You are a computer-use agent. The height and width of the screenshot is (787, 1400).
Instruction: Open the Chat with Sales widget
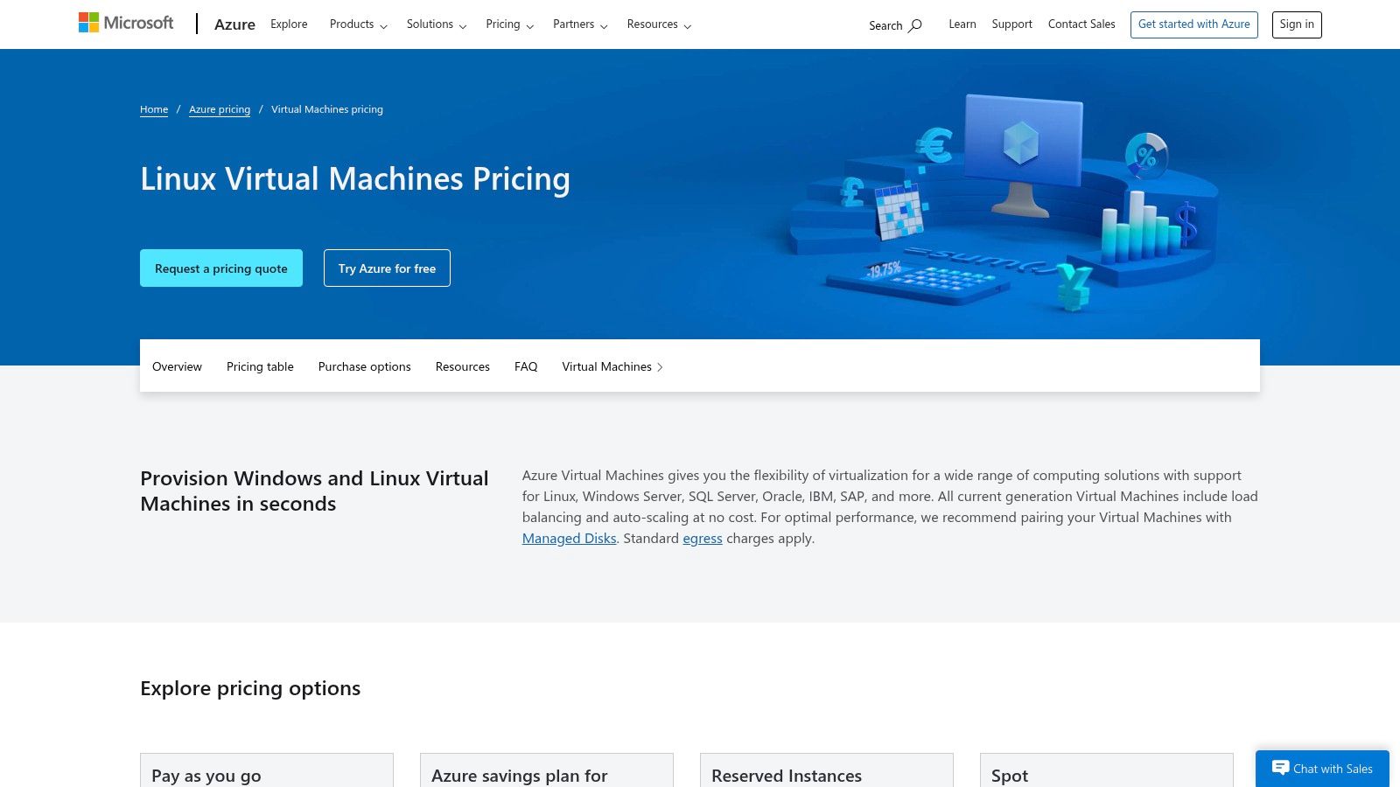tap(1322, 769)
